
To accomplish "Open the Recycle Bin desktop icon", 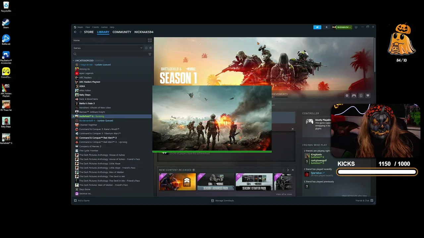I will 6,7.
